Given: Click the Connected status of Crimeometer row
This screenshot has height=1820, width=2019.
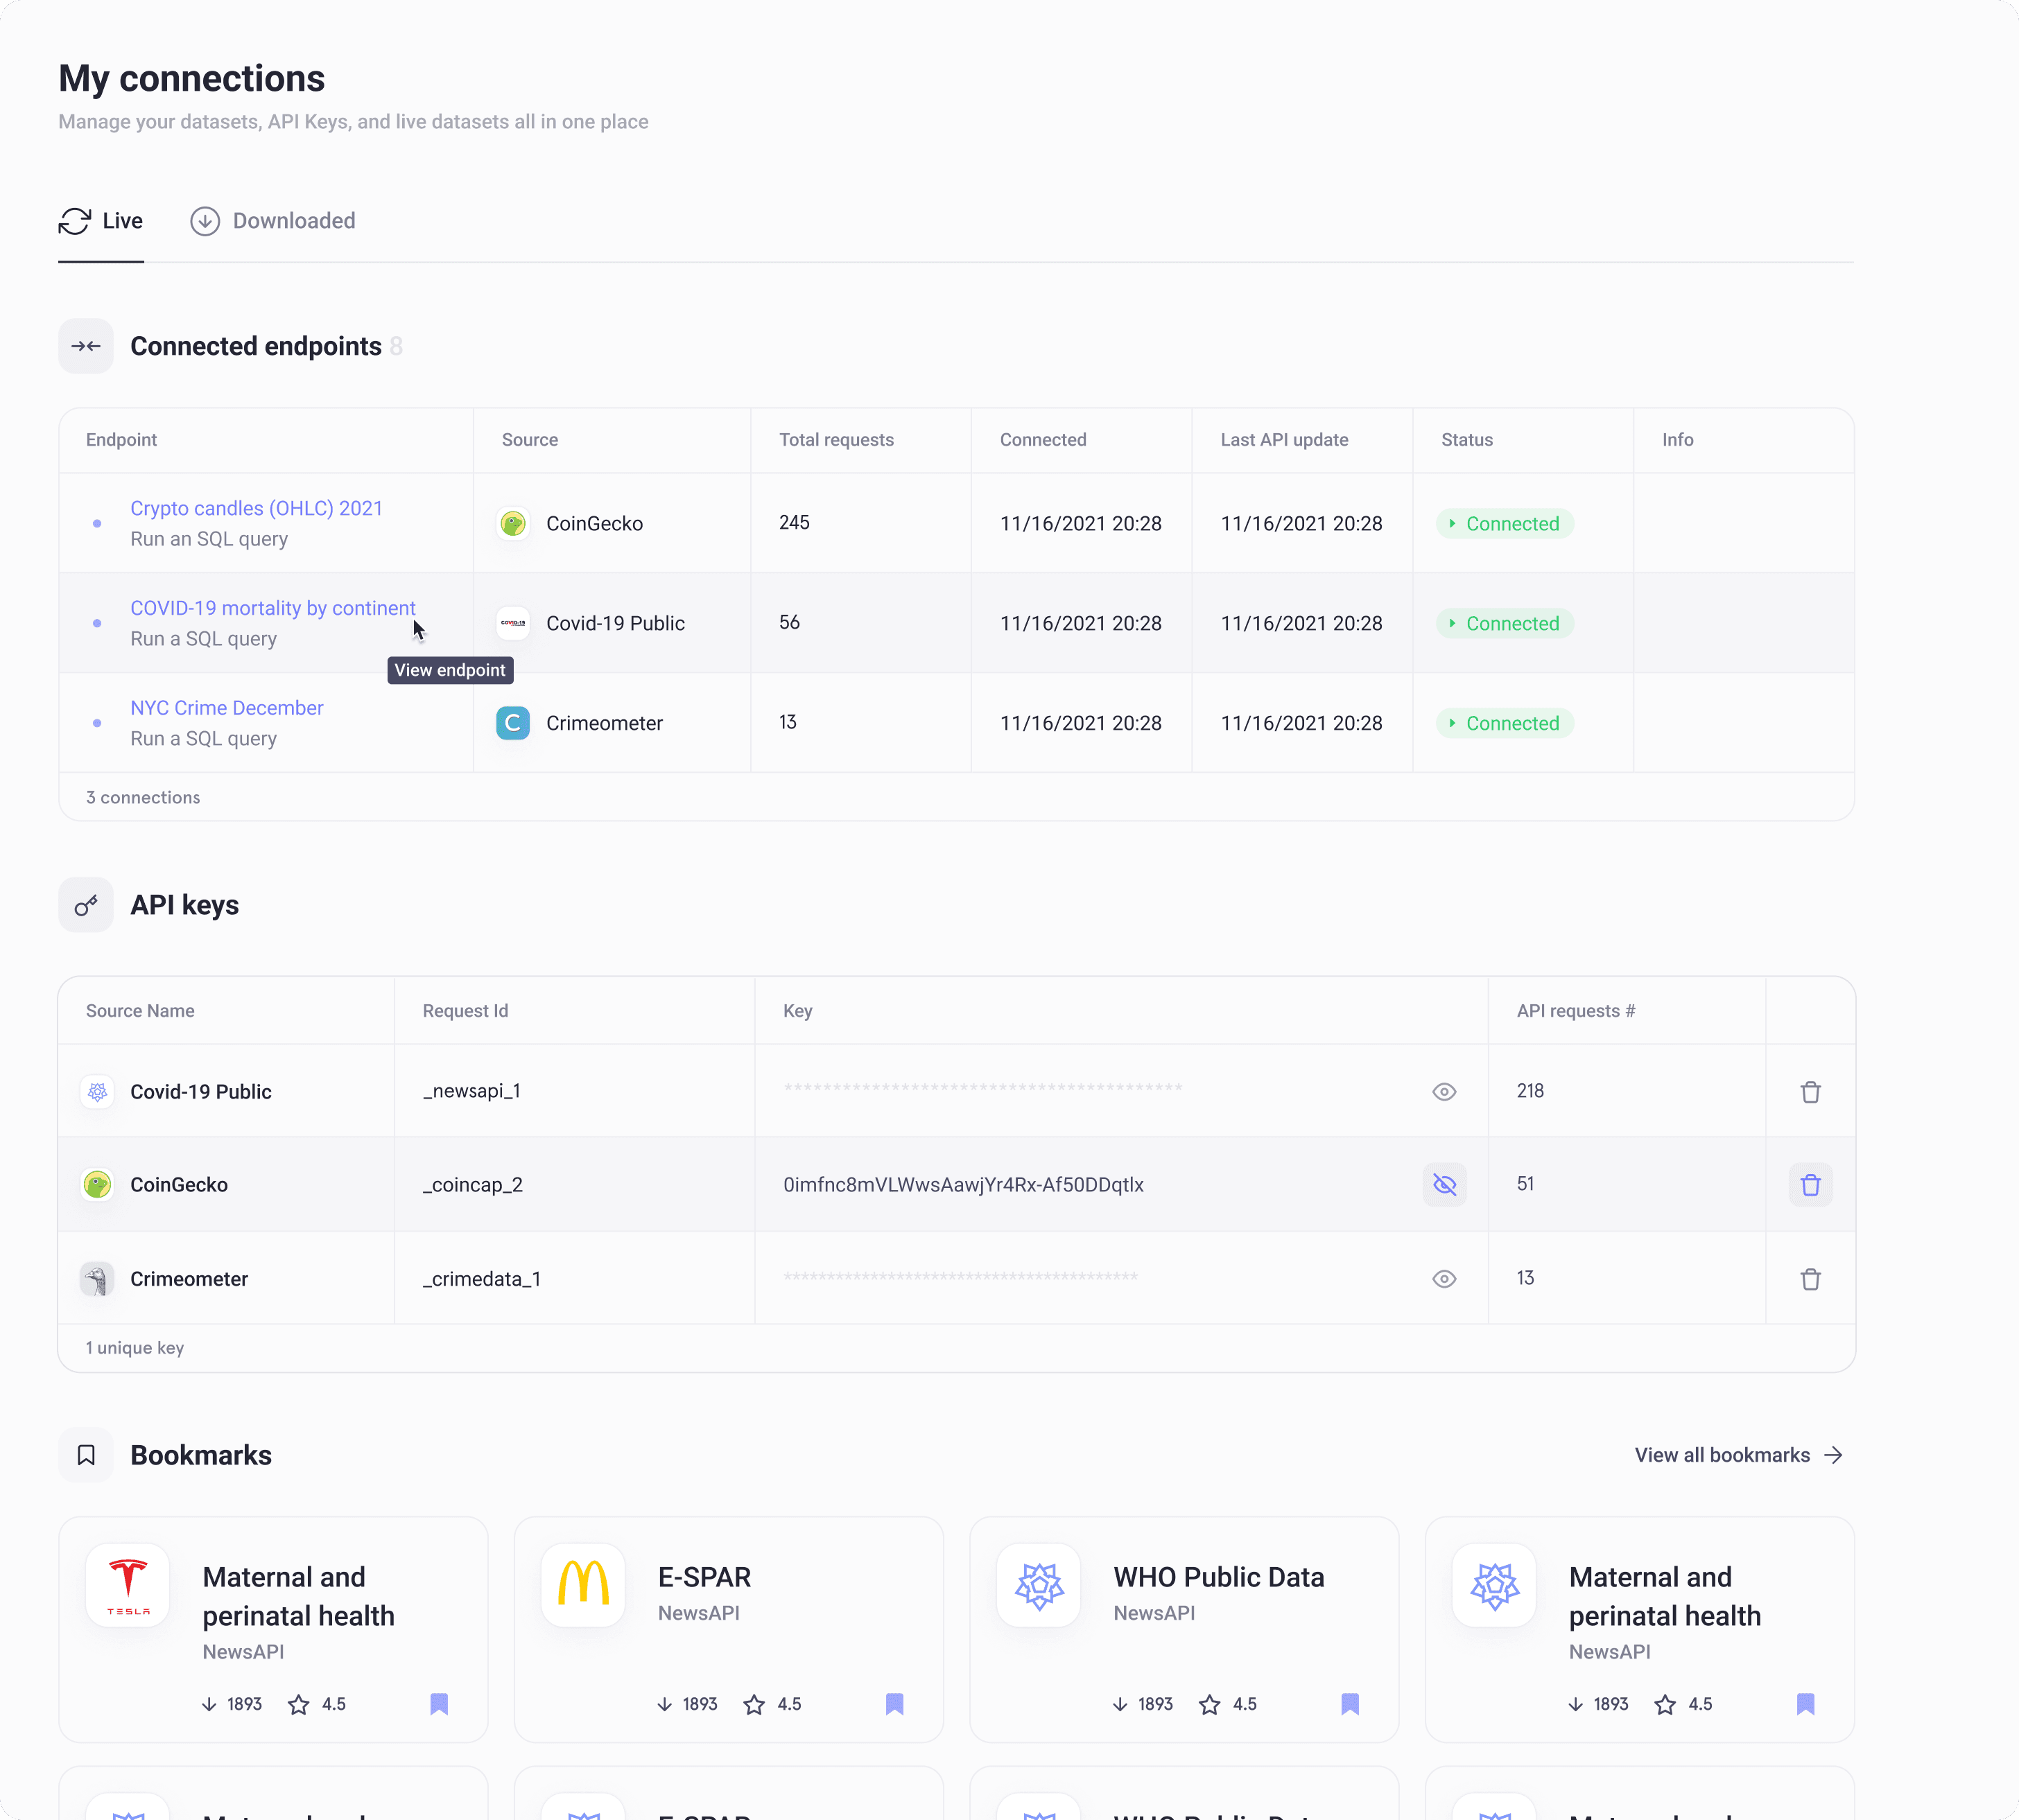Looking at the screenshot, I should (1505, 723).
